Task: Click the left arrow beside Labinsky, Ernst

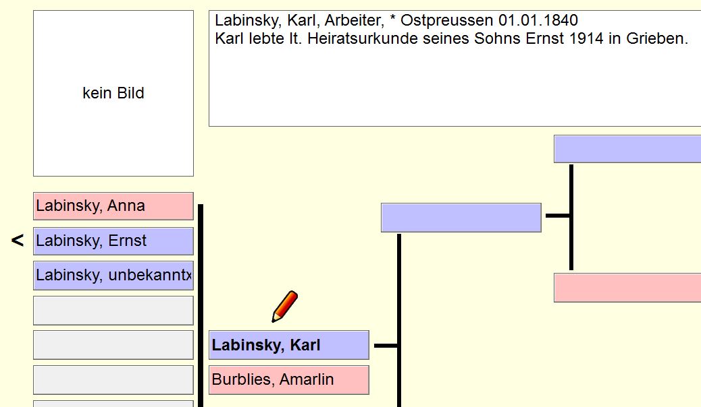Action: [x=18, y=241]
